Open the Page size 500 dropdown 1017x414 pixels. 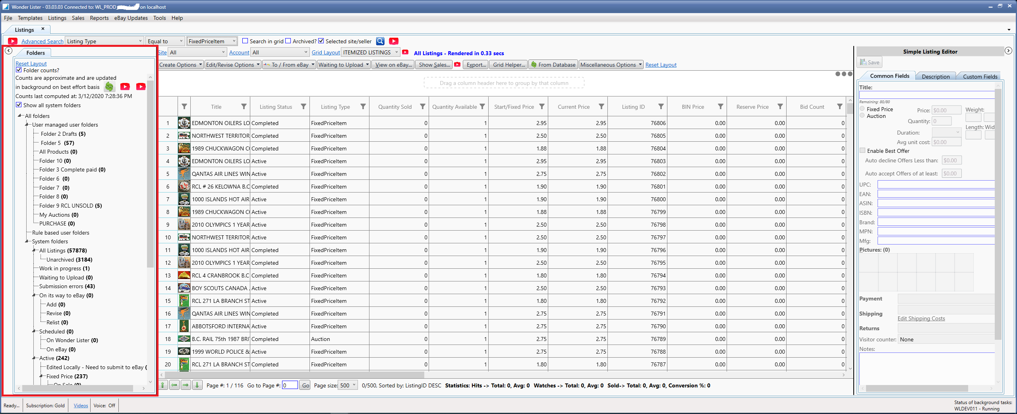point(348,385)
